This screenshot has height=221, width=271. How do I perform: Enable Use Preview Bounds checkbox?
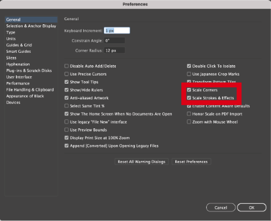coord(67,130)
